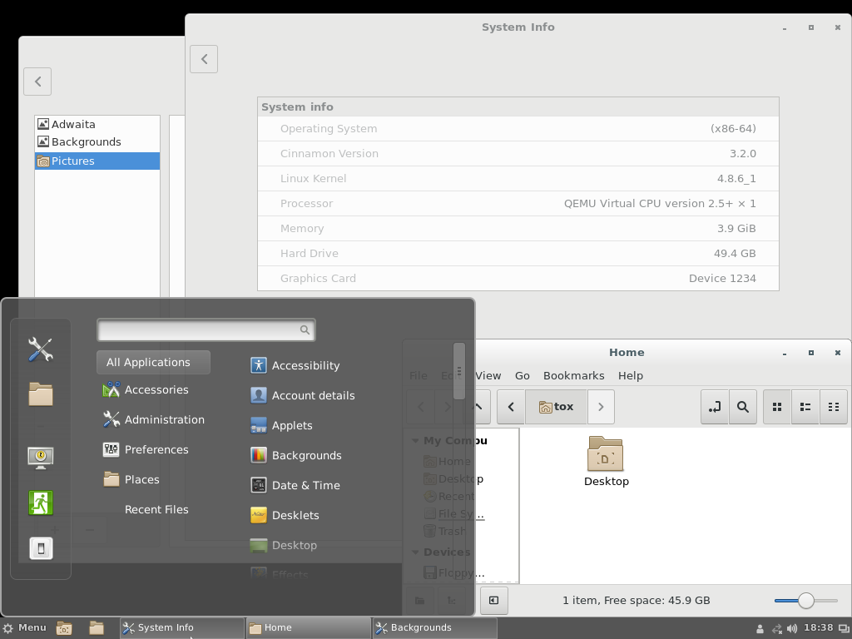852x639 pixels.
Task: Switch to icon view in file manager
Action: [x=777, y=407]
